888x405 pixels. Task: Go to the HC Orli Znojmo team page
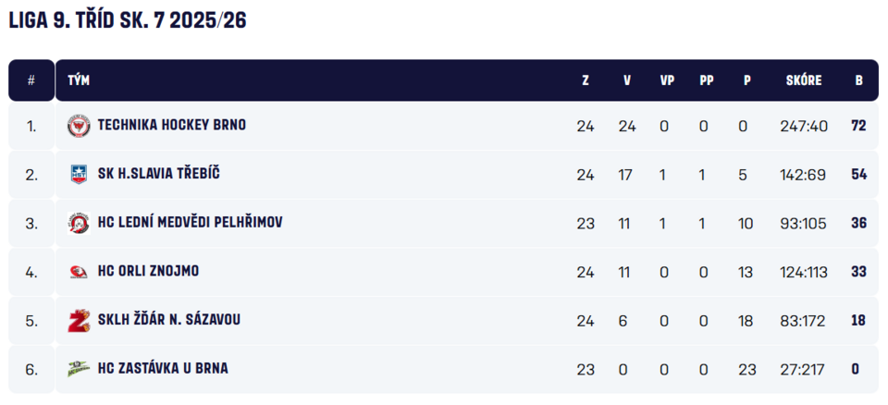pos(148,272)
